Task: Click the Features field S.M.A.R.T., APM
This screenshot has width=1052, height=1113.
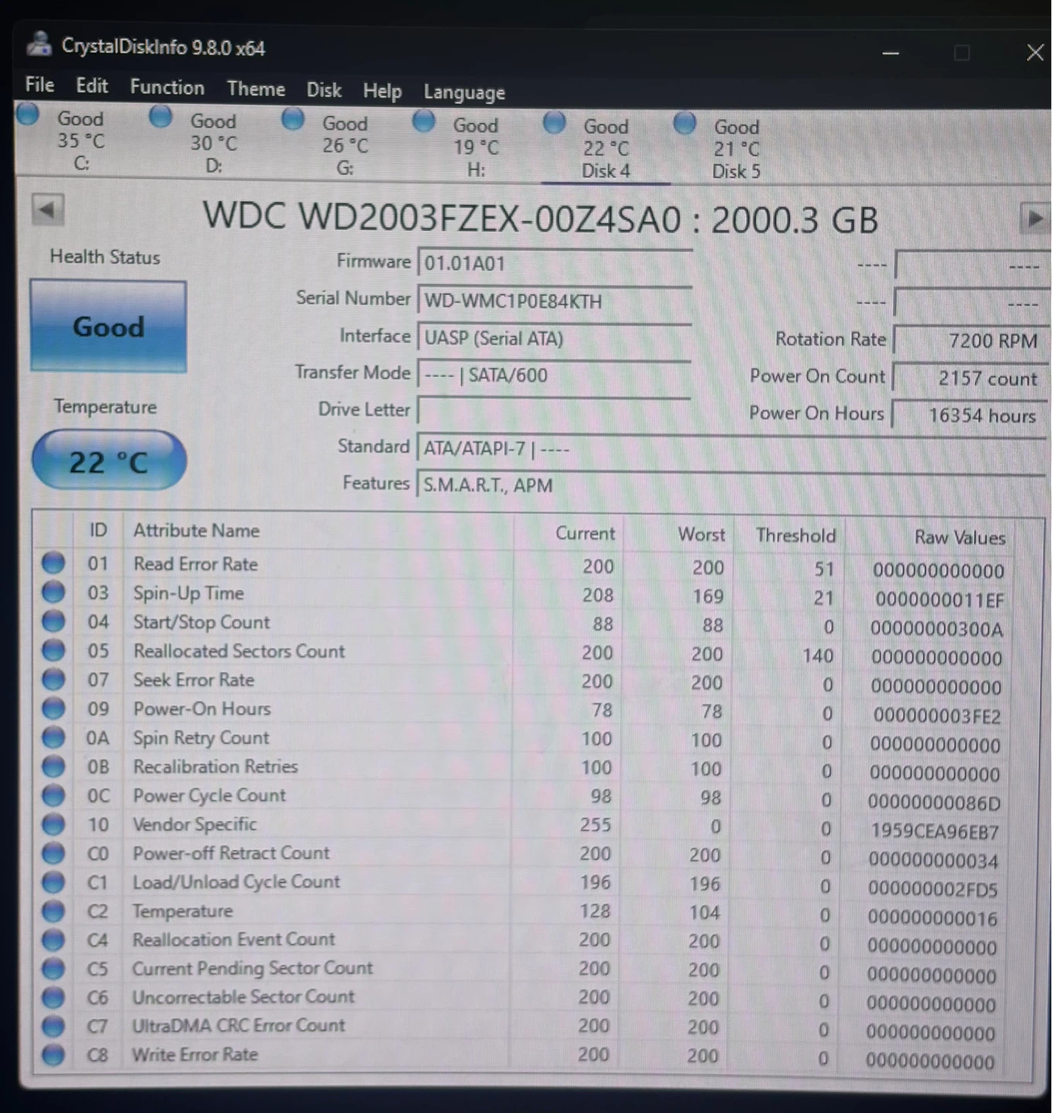Action: (730, 485)
